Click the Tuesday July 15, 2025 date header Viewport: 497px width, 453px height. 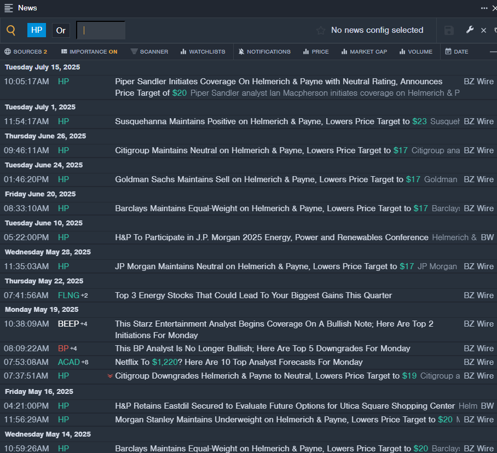tap(43, 67)
